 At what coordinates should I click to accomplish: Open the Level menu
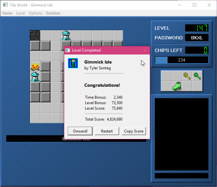point(20,13)
